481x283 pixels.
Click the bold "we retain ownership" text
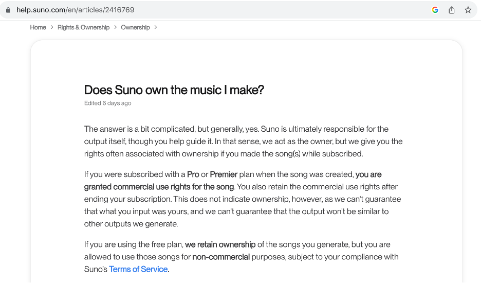220,244
